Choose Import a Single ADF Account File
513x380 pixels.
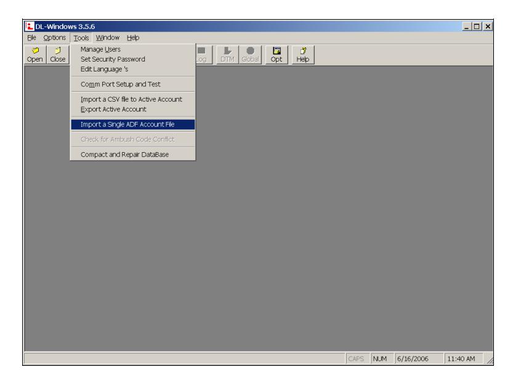(133, 124)
